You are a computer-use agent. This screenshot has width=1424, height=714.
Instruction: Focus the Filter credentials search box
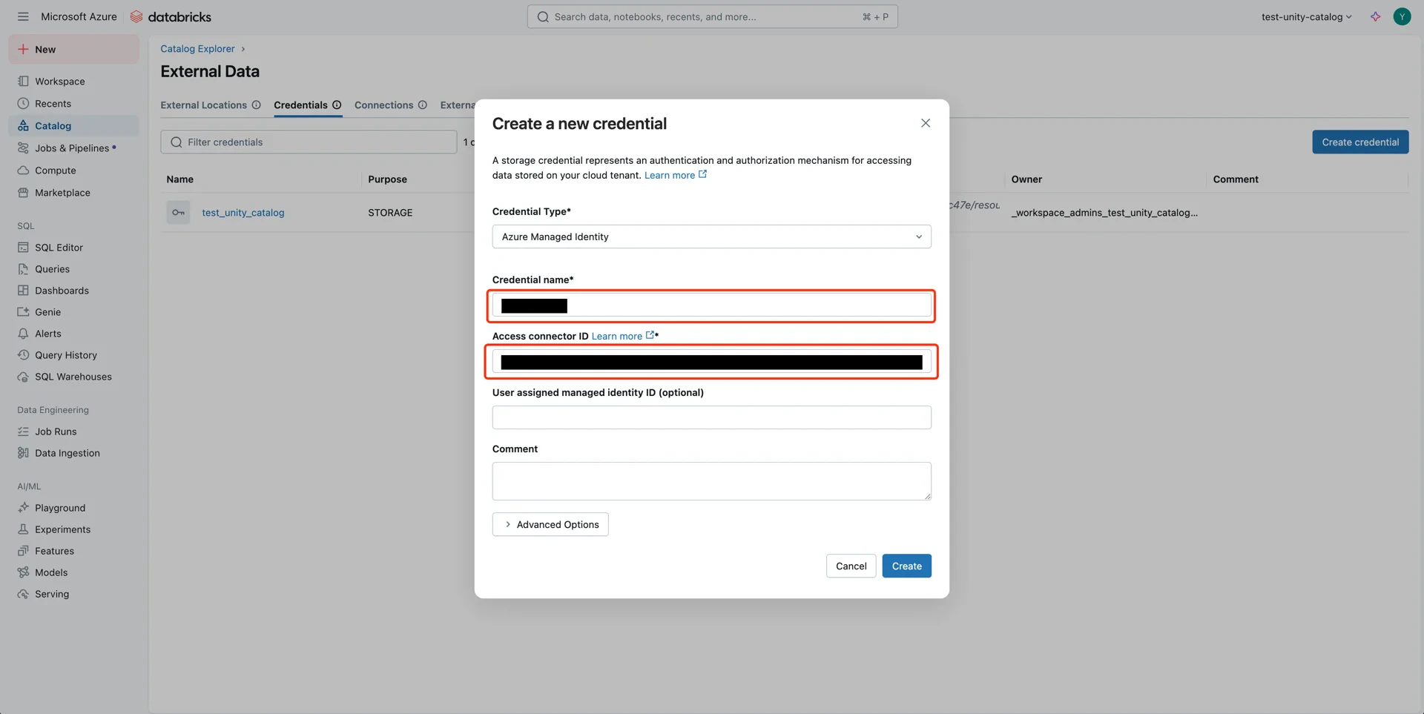[x=309, y=142]
